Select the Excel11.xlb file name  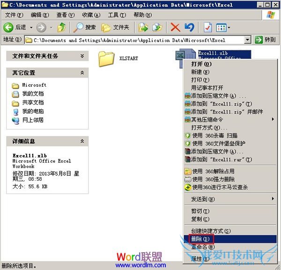[x=213, y=53]
